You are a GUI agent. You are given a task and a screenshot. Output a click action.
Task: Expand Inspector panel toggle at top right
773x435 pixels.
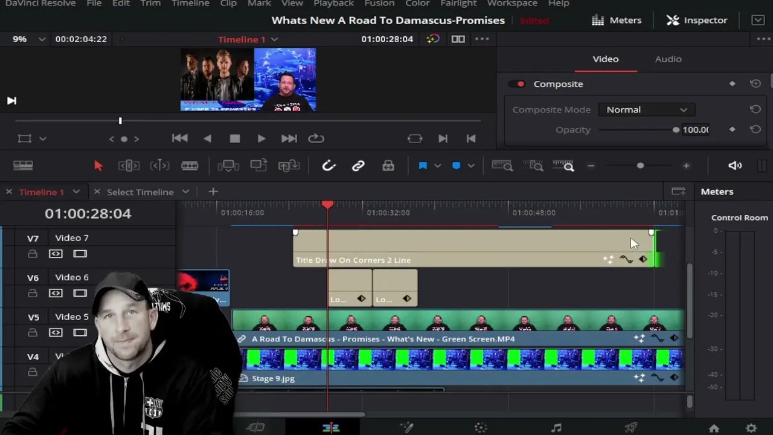tap(758, 20)
